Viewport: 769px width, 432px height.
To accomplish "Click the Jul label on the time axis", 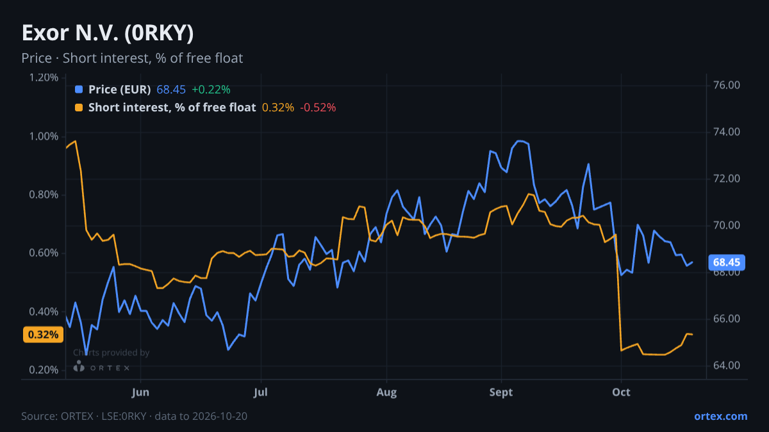I will coord(260,392).
